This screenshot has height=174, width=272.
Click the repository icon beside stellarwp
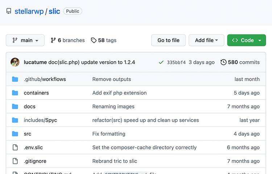coord(9,11)
